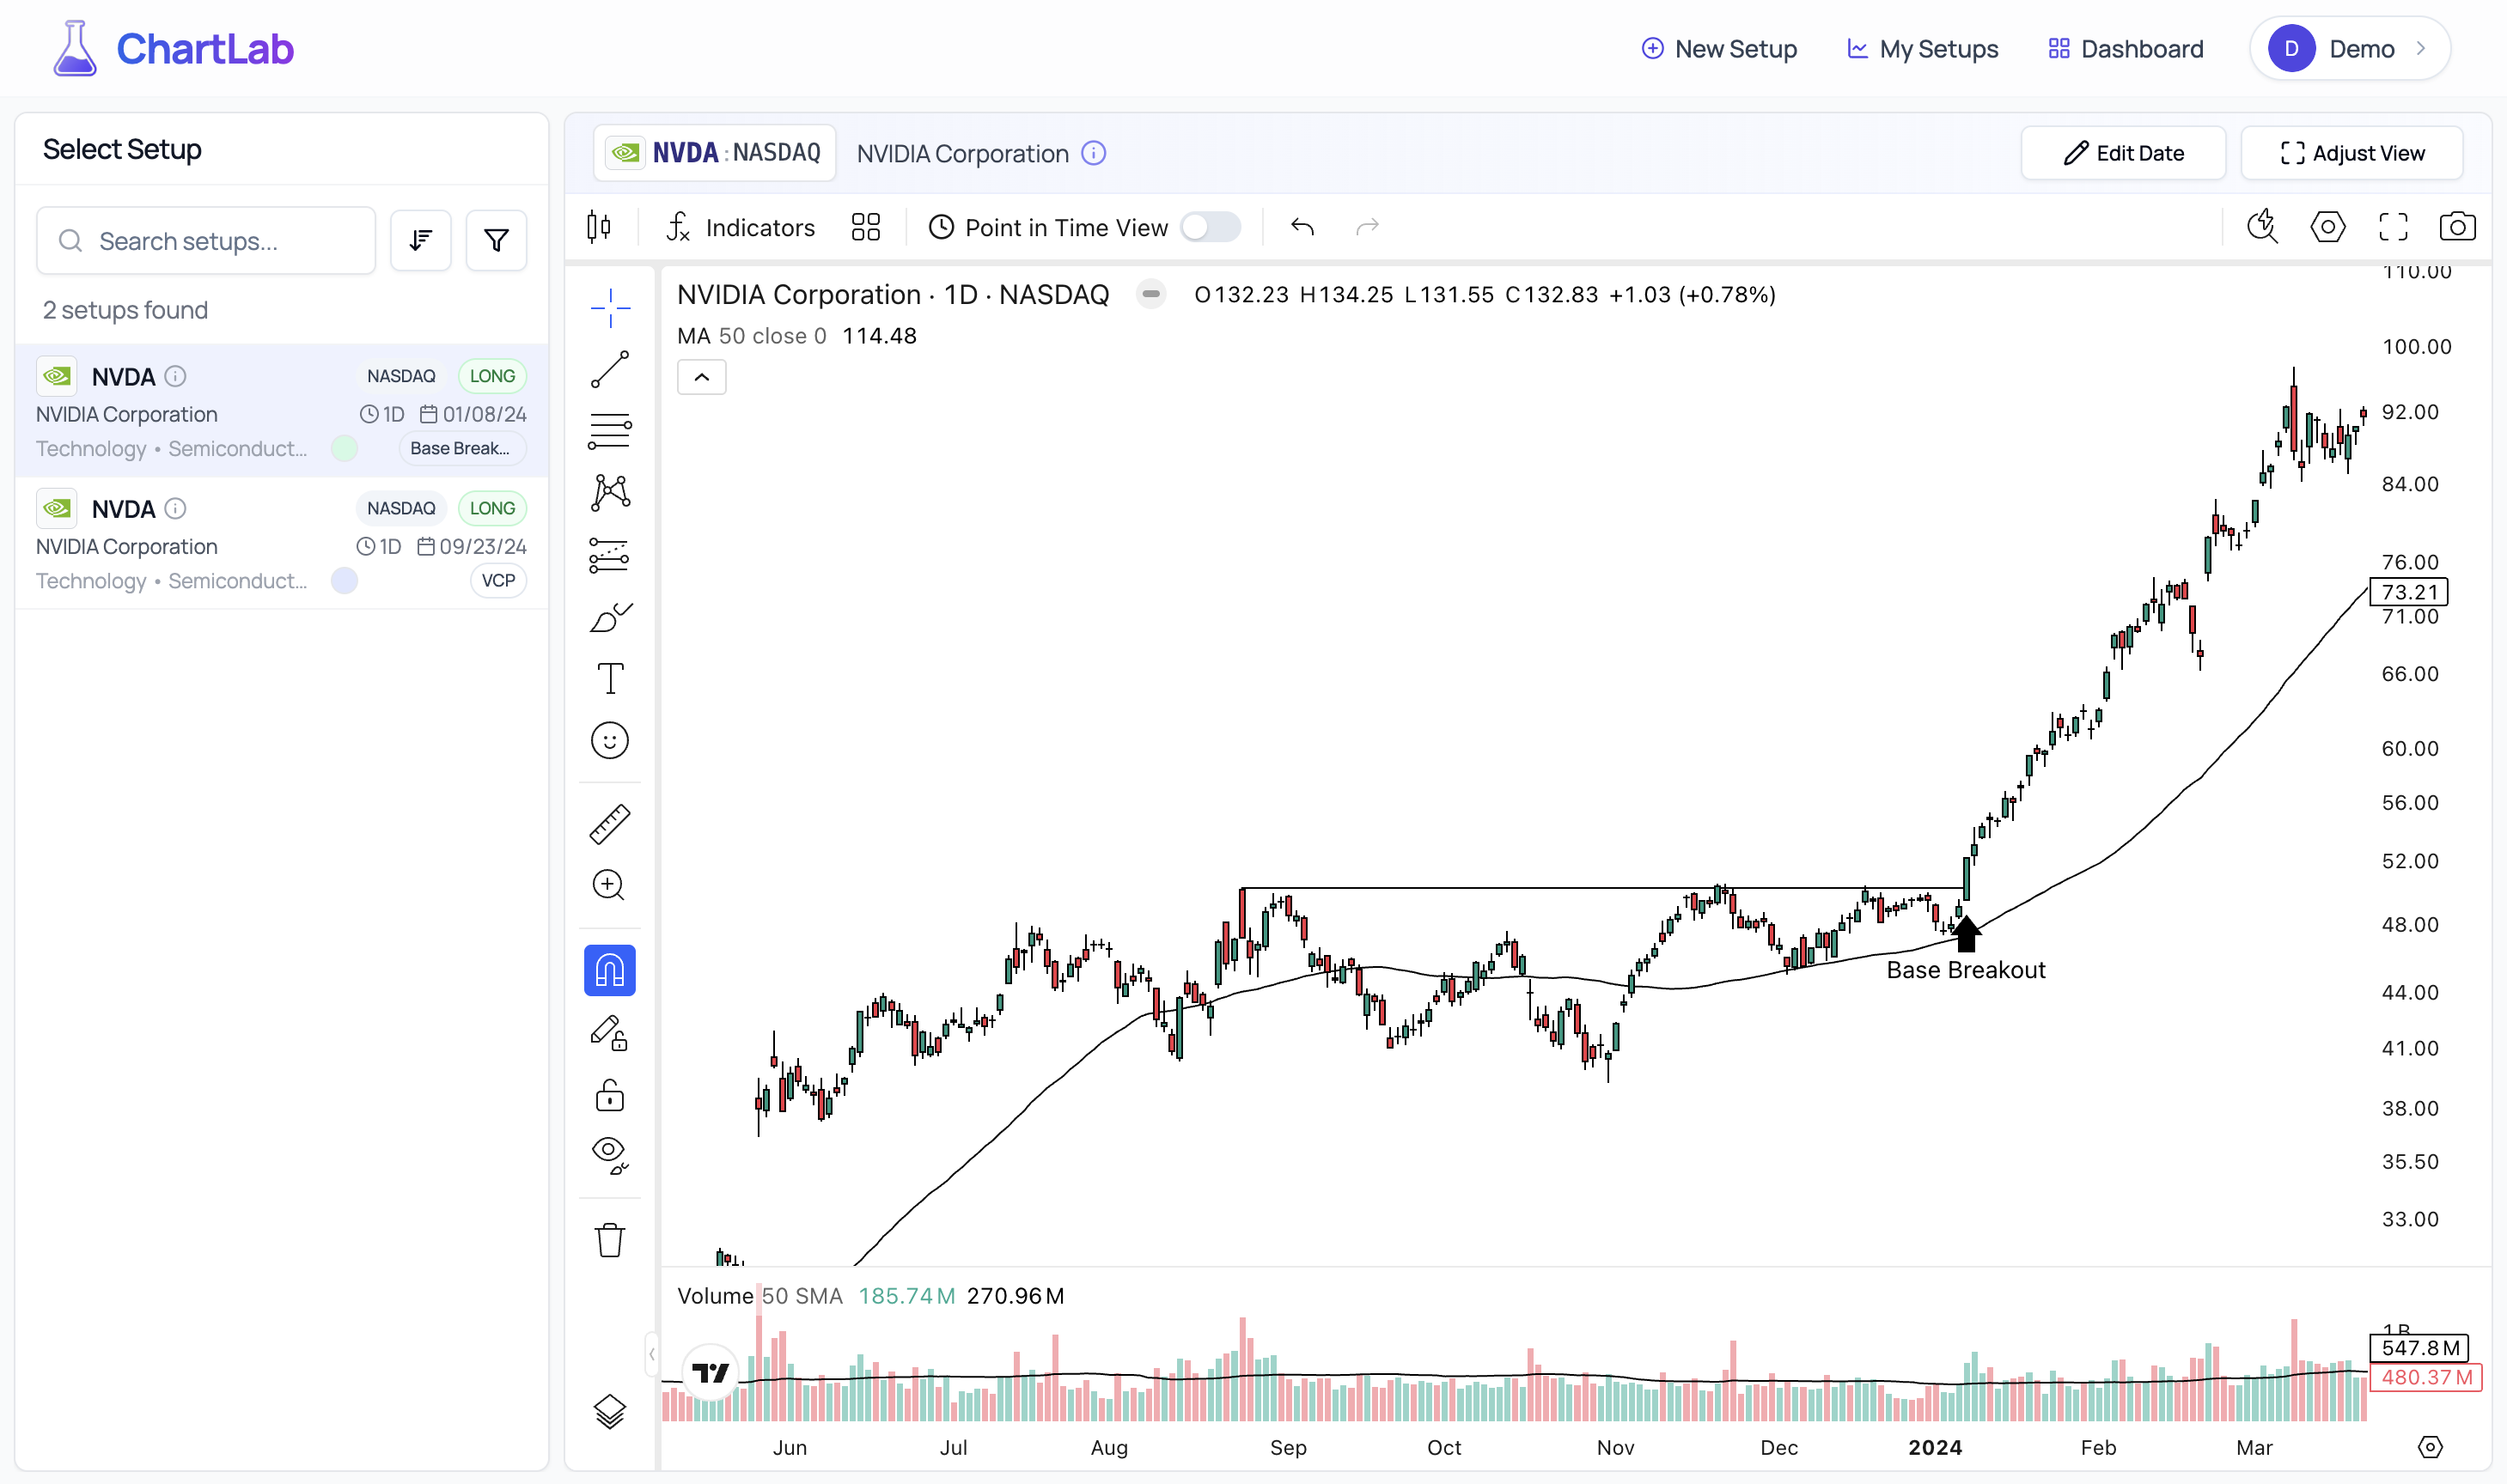The height and width of the screenshot is (1484, 2507).
Task: Click info icon on VCP NVDA setup
Action: tap(175, 508)
